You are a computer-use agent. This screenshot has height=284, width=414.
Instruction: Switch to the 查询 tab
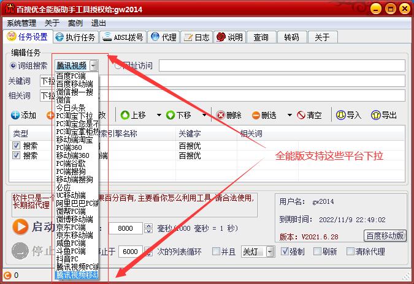[x=261, y=37]
